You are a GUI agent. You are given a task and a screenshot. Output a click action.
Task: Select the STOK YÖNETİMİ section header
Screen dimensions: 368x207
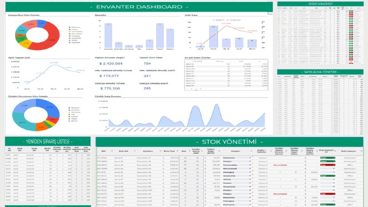pyautogui.click(x=229, y=142)
